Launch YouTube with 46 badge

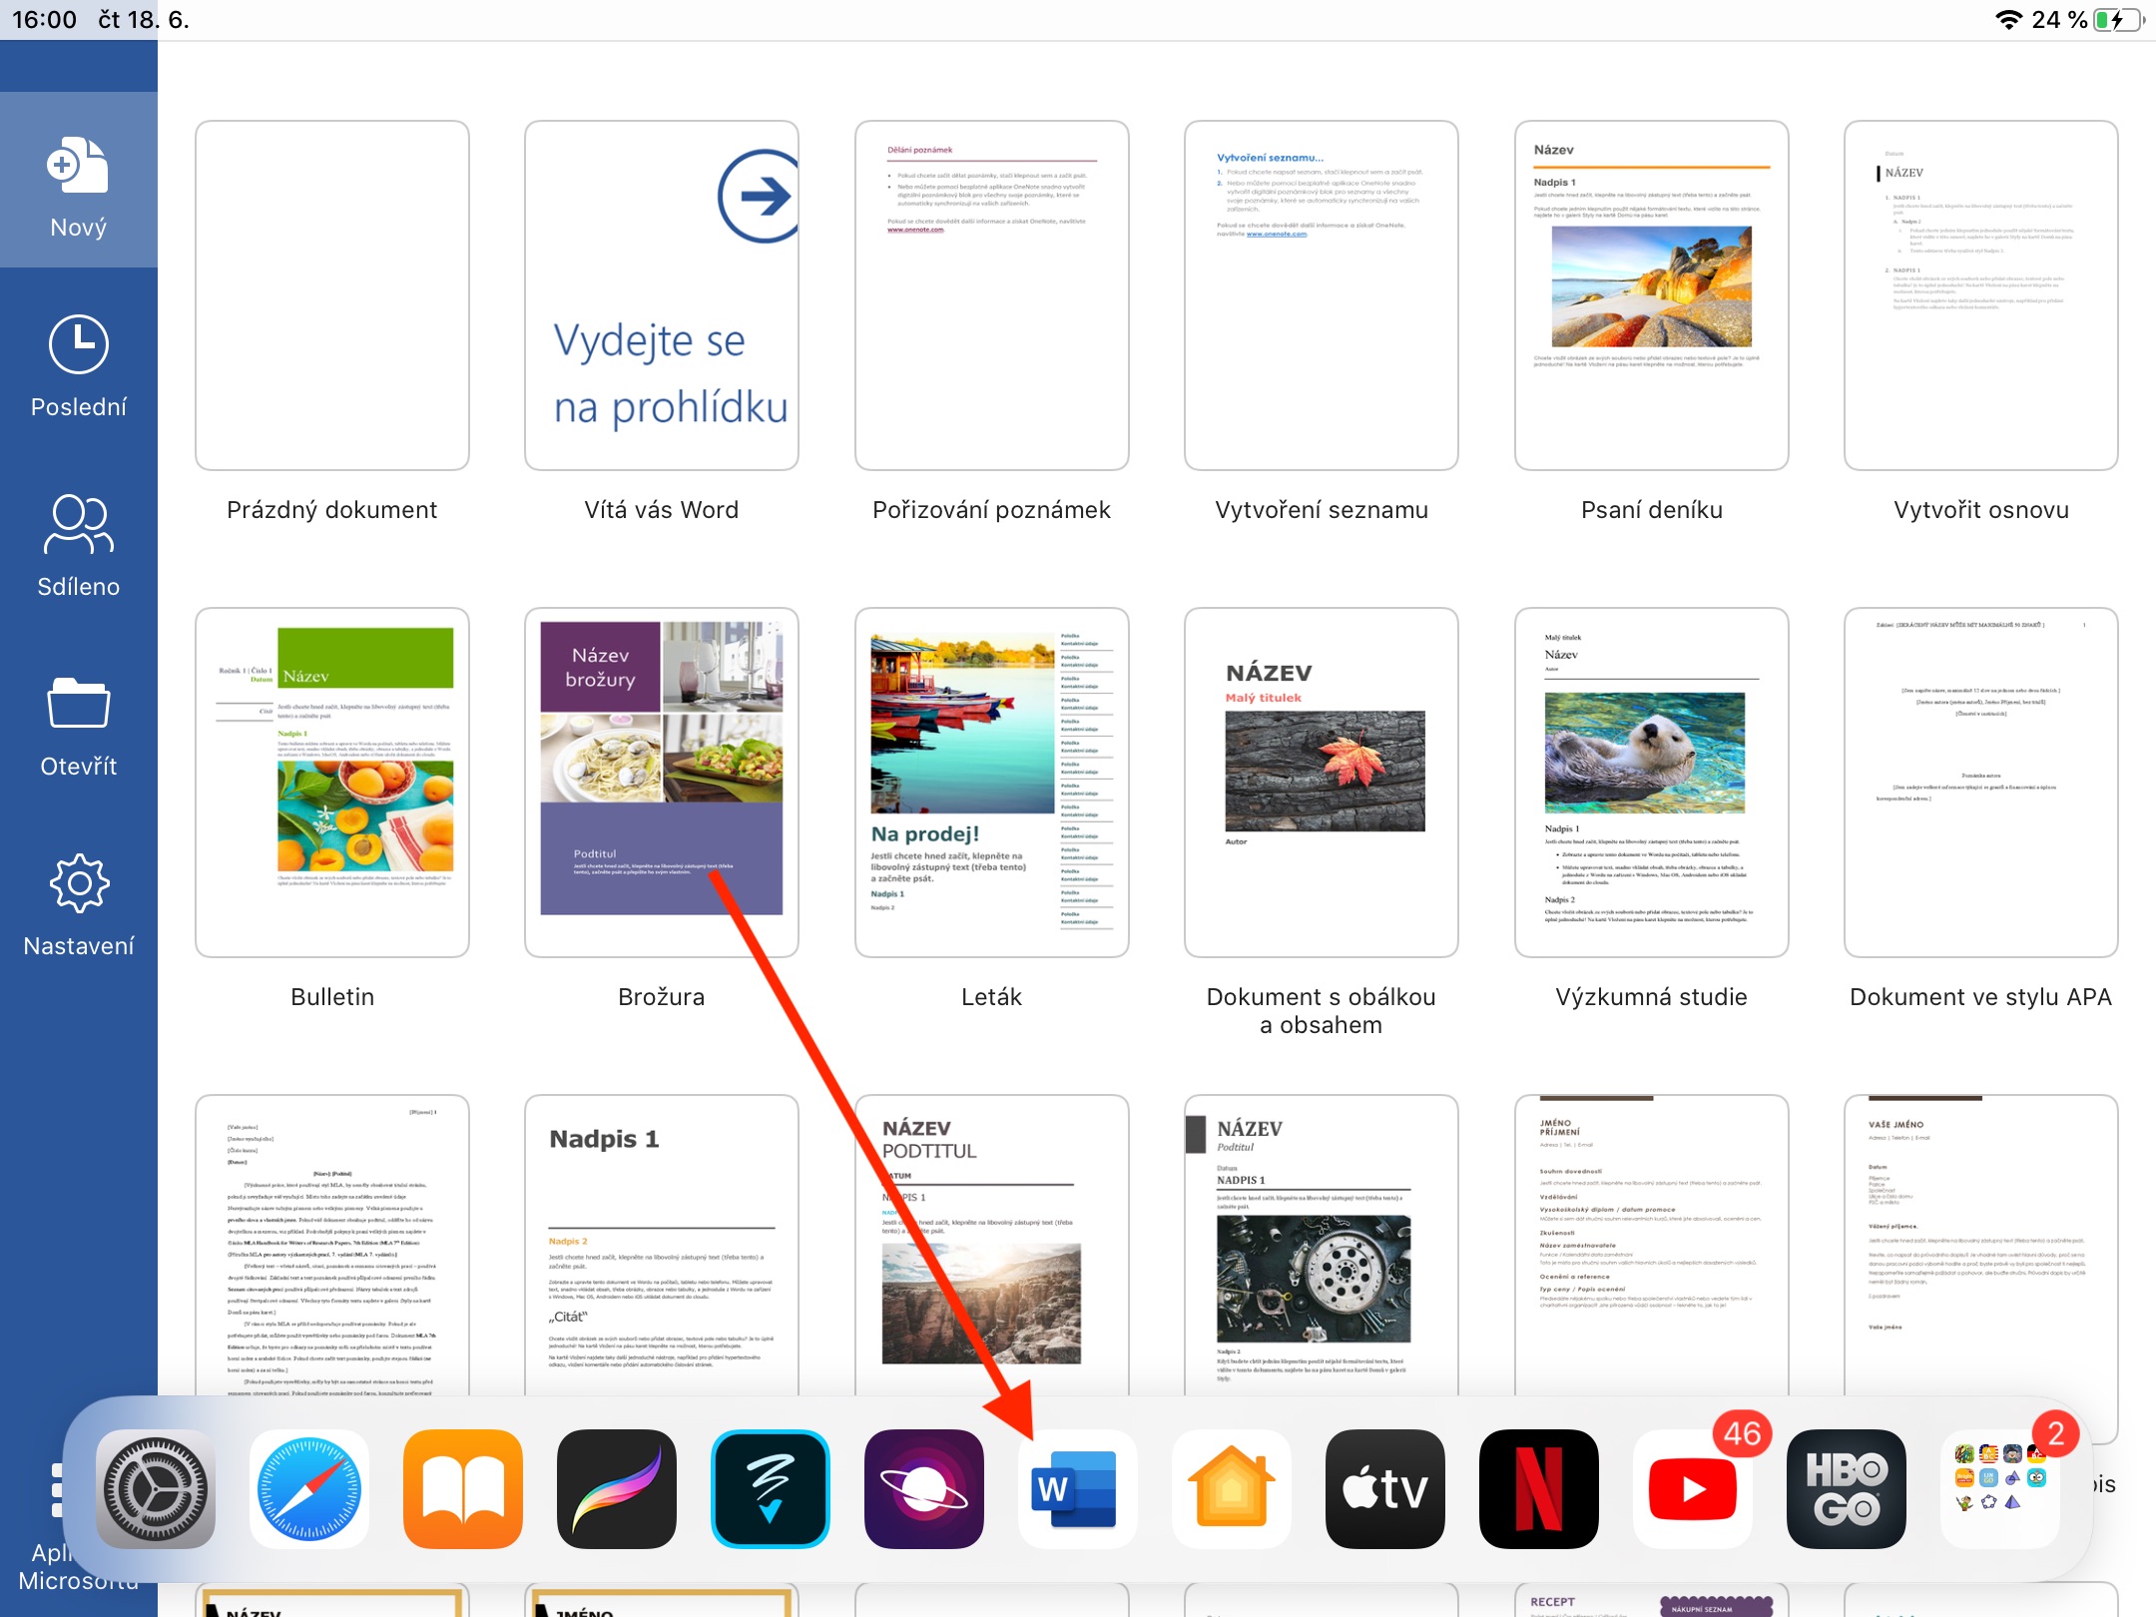tap(1692, 1488)
